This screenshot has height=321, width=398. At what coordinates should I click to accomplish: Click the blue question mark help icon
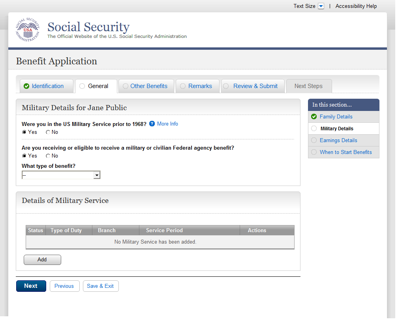(152, 124)
